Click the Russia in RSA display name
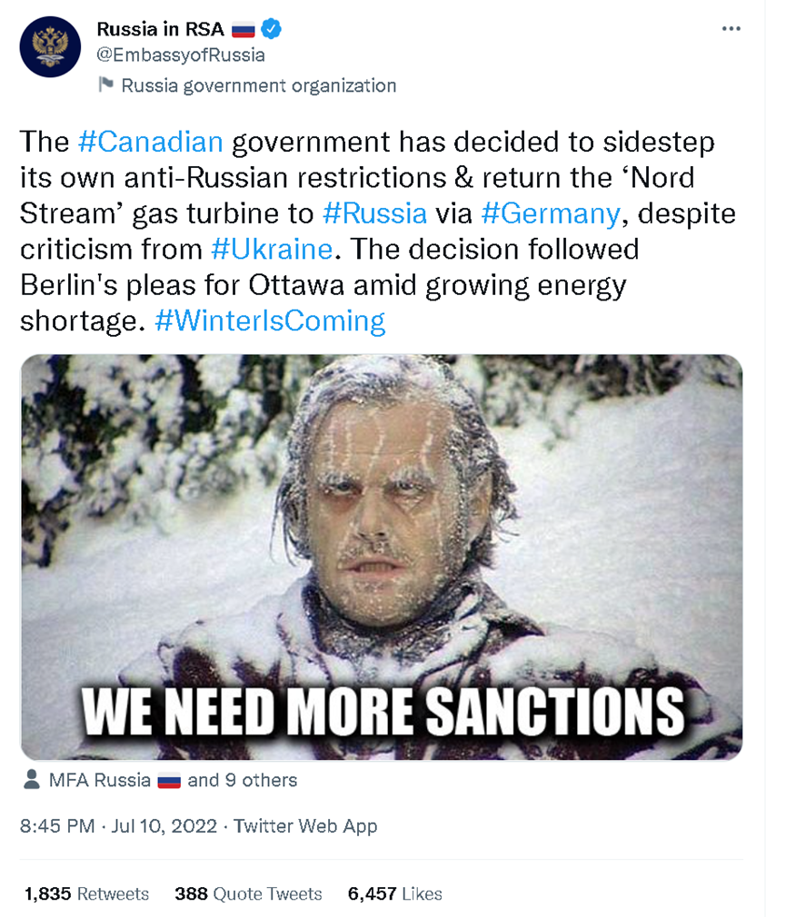This screenshot has width=786, height=917. [161, 29]
